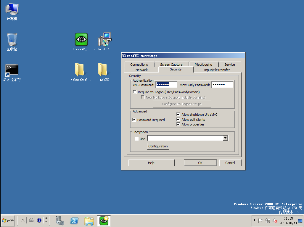Open Server Manager from taskbar
Screen dimensions: 304x227
[x=59, y=220]
